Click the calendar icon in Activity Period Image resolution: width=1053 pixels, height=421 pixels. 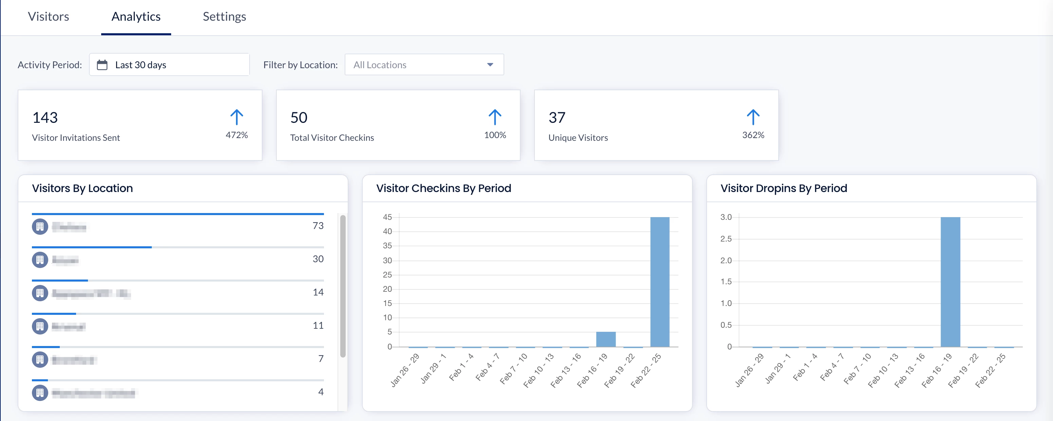pos(102,65)
